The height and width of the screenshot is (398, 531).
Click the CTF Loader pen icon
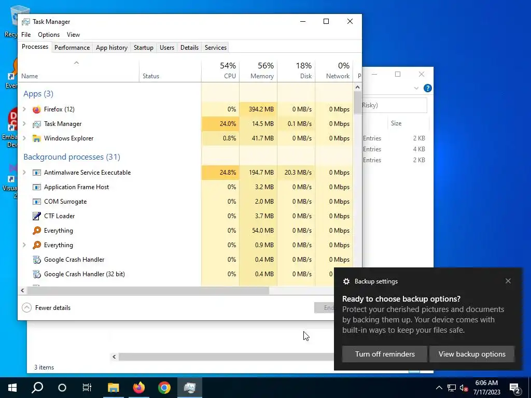37,216
